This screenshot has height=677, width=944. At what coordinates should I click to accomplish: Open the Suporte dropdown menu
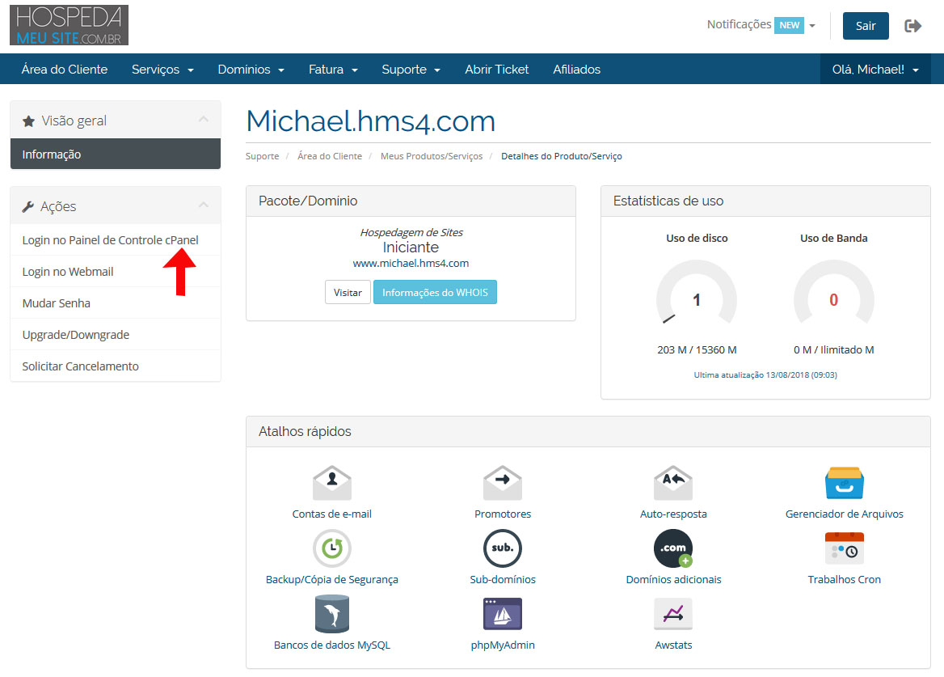[411, 70]
